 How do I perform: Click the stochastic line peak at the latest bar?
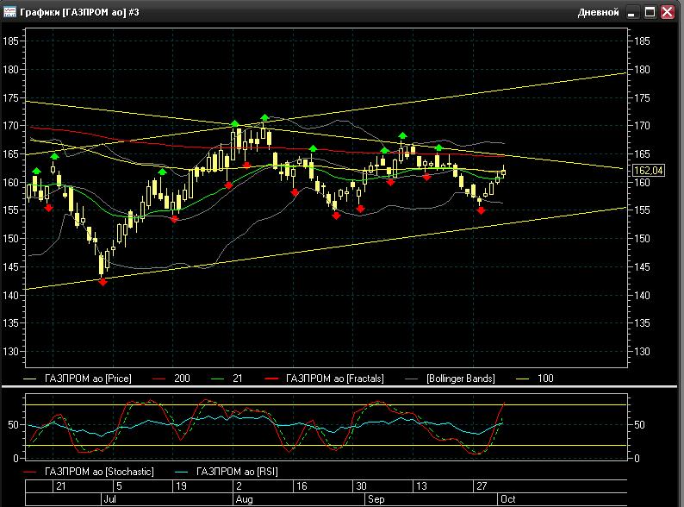coord(504,403)
